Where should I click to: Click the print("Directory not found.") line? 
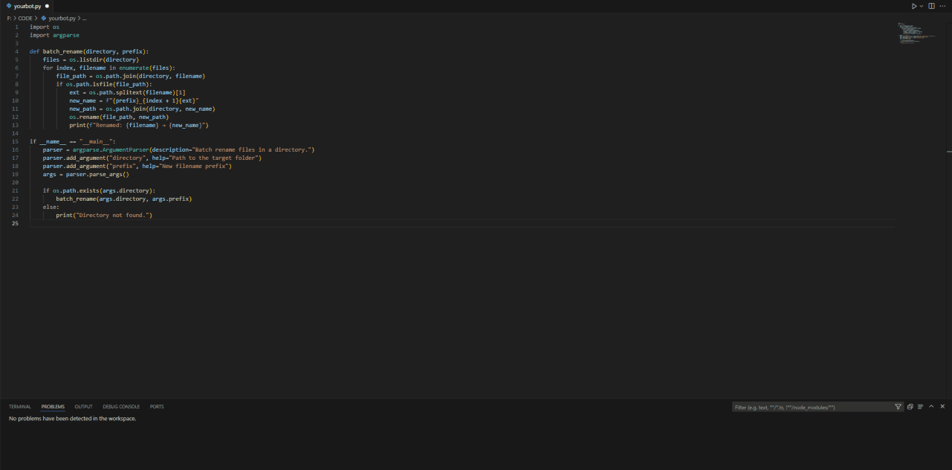[104, 215]
